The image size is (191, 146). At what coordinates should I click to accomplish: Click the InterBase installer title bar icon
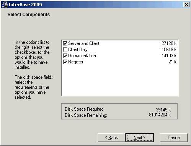[x=5, y=5]
